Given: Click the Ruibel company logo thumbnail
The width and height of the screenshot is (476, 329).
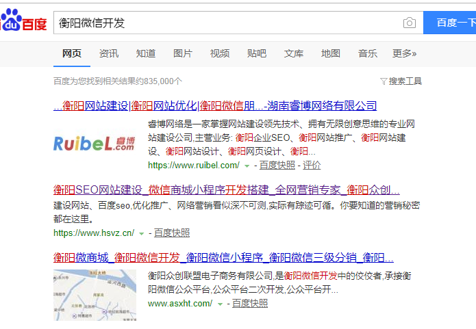Looking at the screenshot, I should click(94, 143).
